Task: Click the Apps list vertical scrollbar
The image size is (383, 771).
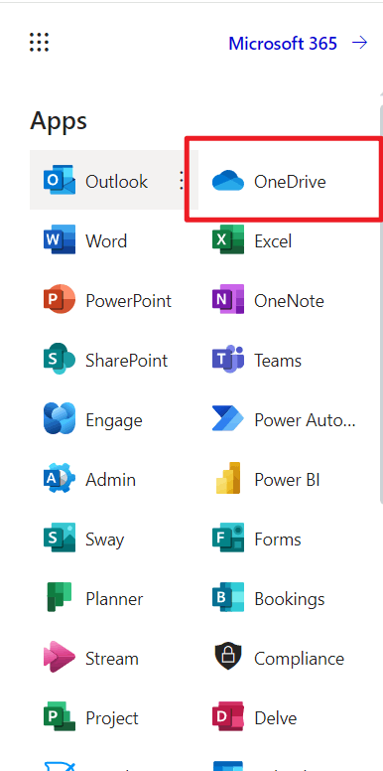Action: click(x=381, y=305)
